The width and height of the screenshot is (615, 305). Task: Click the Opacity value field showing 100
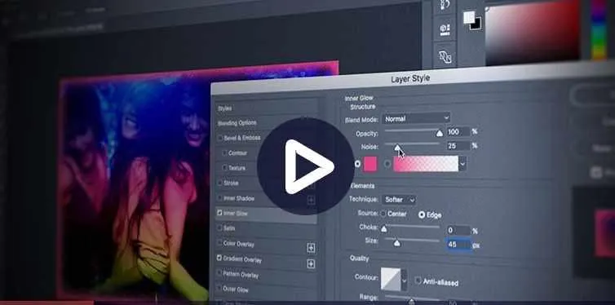pyautogui.click(x=458, y=132)
